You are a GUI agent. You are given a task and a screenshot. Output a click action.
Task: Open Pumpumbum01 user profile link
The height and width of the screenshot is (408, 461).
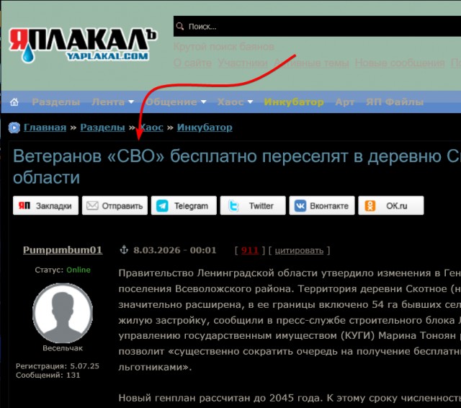point(63,249)
